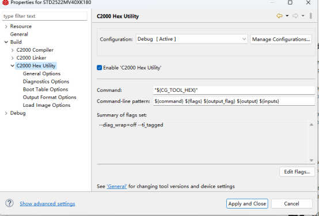Expand the Resource tree node
Image resolution: width=319 pixels, height=216 pixels.
coord(6,26)
